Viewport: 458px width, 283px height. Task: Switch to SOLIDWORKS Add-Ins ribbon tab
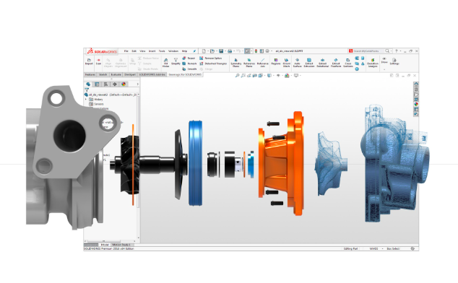click(x=152, y=75)
